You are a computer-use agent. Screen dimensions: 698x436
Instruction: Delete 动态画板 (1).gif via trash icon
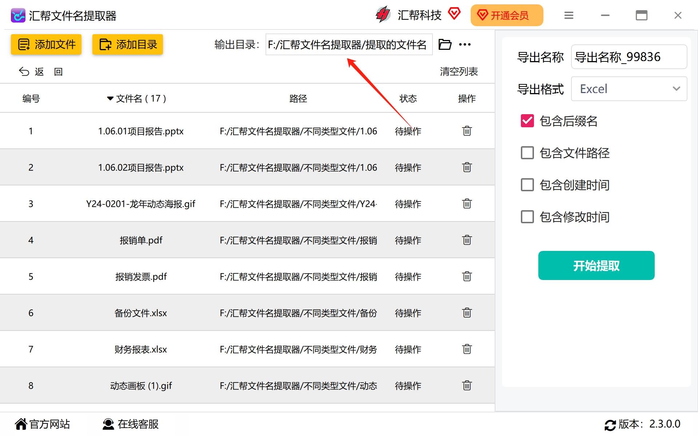point(467,385)
